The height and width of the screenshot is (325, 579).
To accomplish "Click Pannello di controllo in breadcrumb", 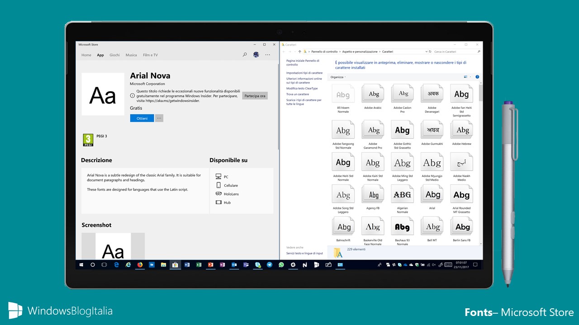I will point(324,52).
